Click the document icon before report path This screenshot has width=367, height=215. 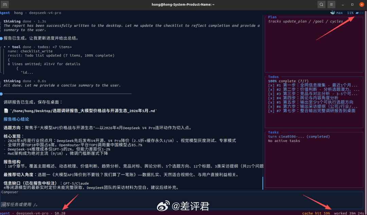[6, 111]
